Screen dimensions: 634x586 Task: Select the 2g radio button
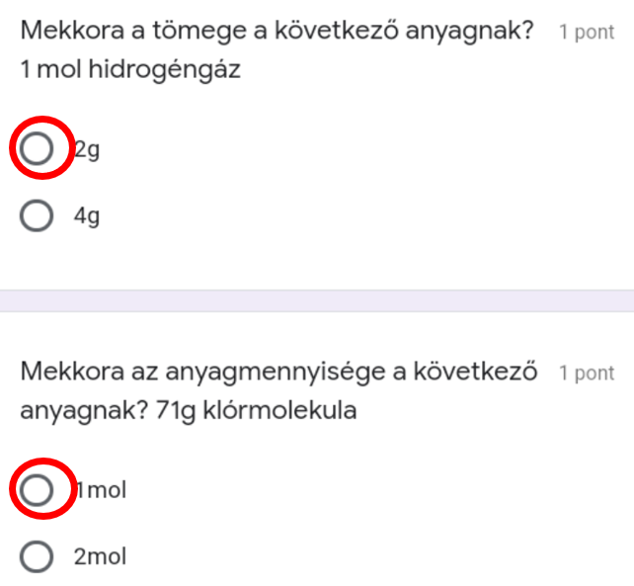coord(38,149)
